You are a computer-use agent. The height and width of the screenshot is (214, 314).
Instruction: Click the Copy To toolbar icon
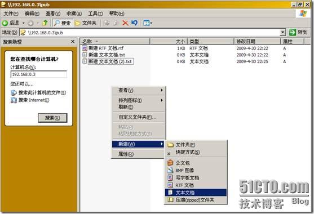click(116, 23)
